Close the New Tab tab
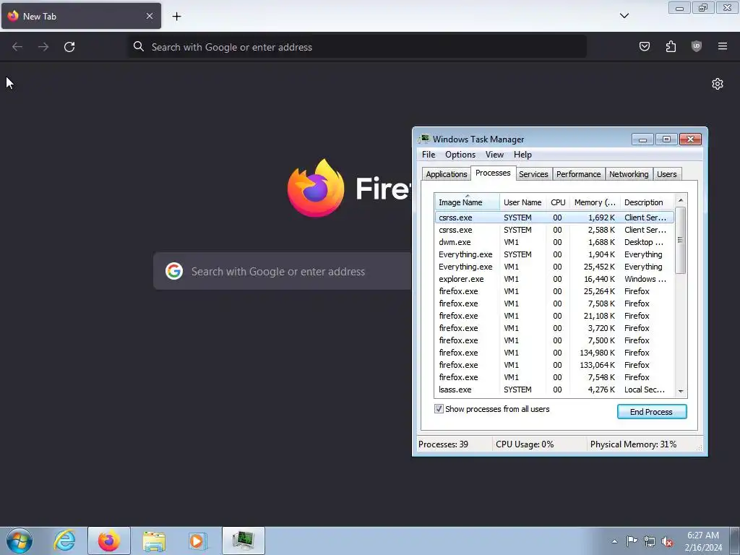The height and width of the screenshot is (555, 740). pos(150,16)
